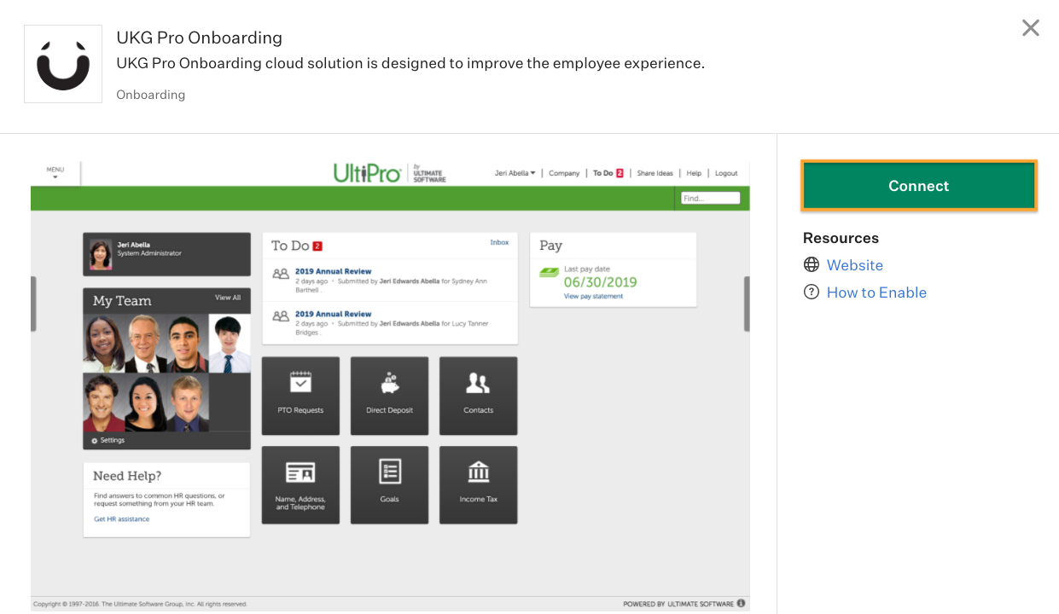Open 2019 Annual Review for Sydney Ann Barthell
This screenshot has height=614, width=1059.
point(333,271)
